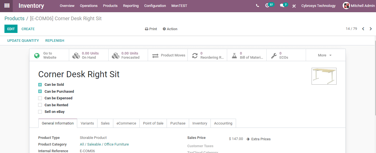Viewport: 376px width, 153px height.
Task: Switch to the Purchase tab
Action: point(178,123)
